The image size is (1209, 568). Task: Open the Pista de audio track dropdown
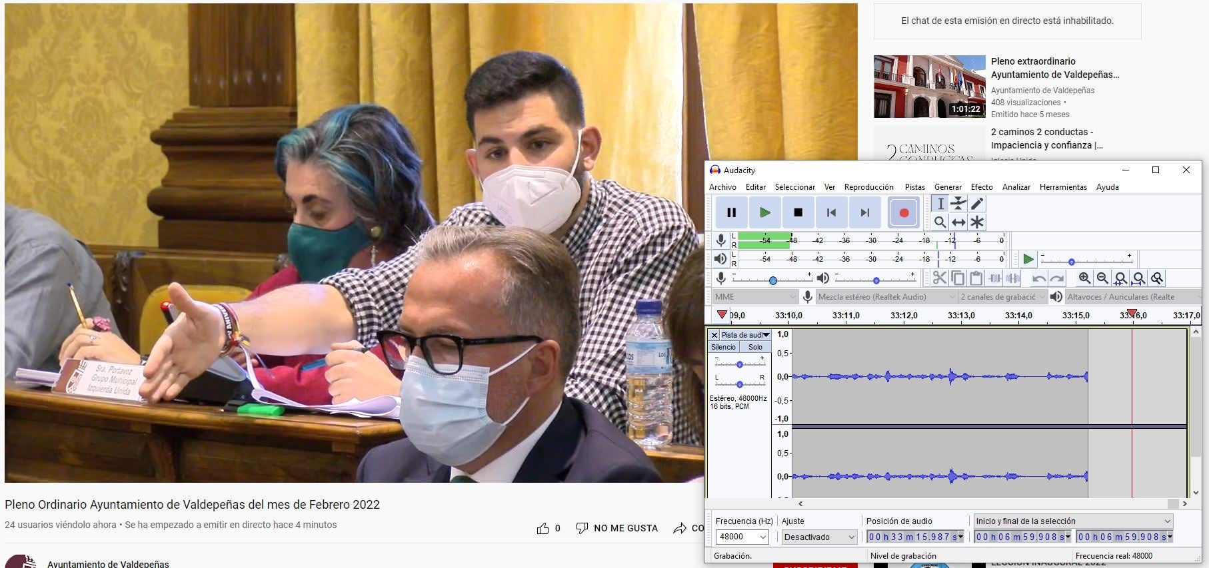(745, 335)
